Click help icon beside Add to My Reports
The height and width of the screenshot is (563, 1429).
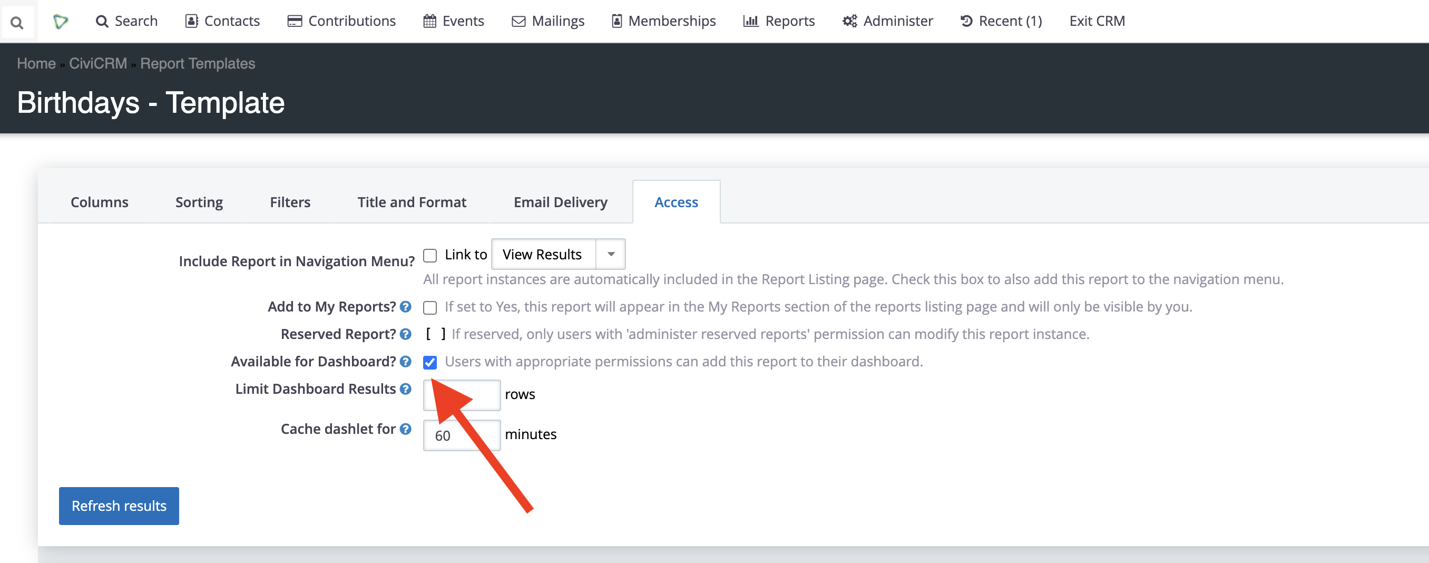406,306
